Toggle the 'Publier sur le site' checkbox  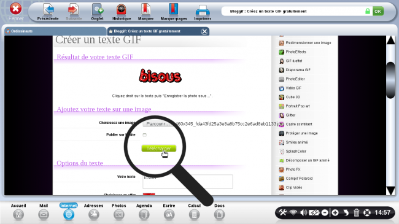[144, 135]
